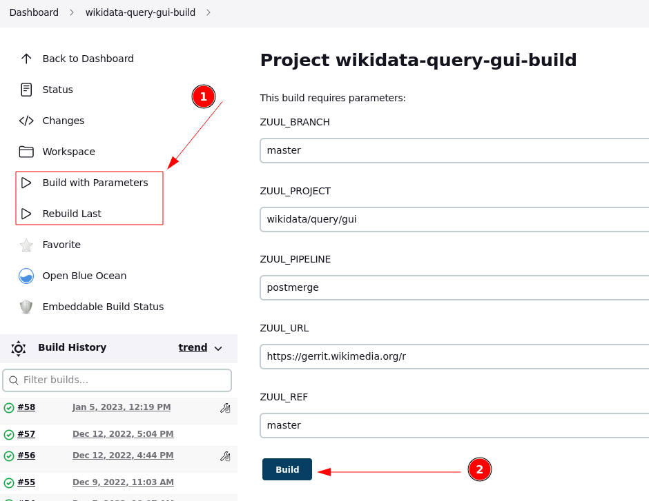Click the ZUUL_PROJECT input field
Image resolution: width=649 pixels, height=501 pixels.
click(x=454, y=220)
